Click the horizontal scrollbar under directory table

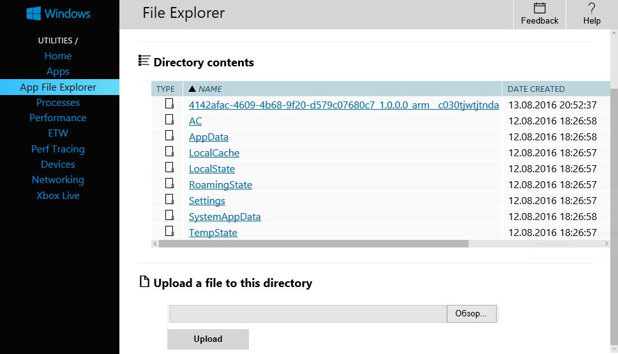pyautogui.click(x=313, y=244)
